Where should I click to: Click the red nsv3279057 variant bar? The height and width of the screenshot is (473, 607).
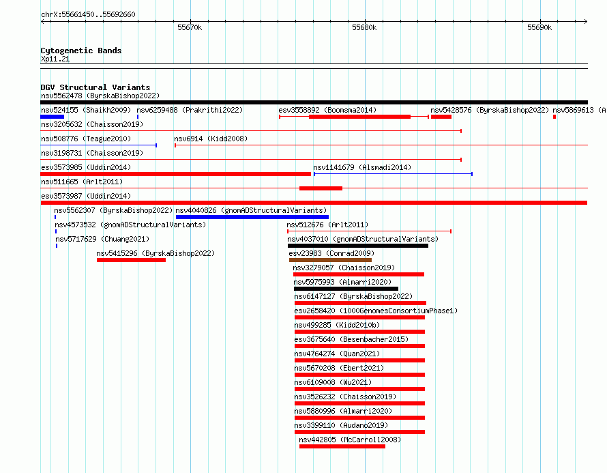359,274
